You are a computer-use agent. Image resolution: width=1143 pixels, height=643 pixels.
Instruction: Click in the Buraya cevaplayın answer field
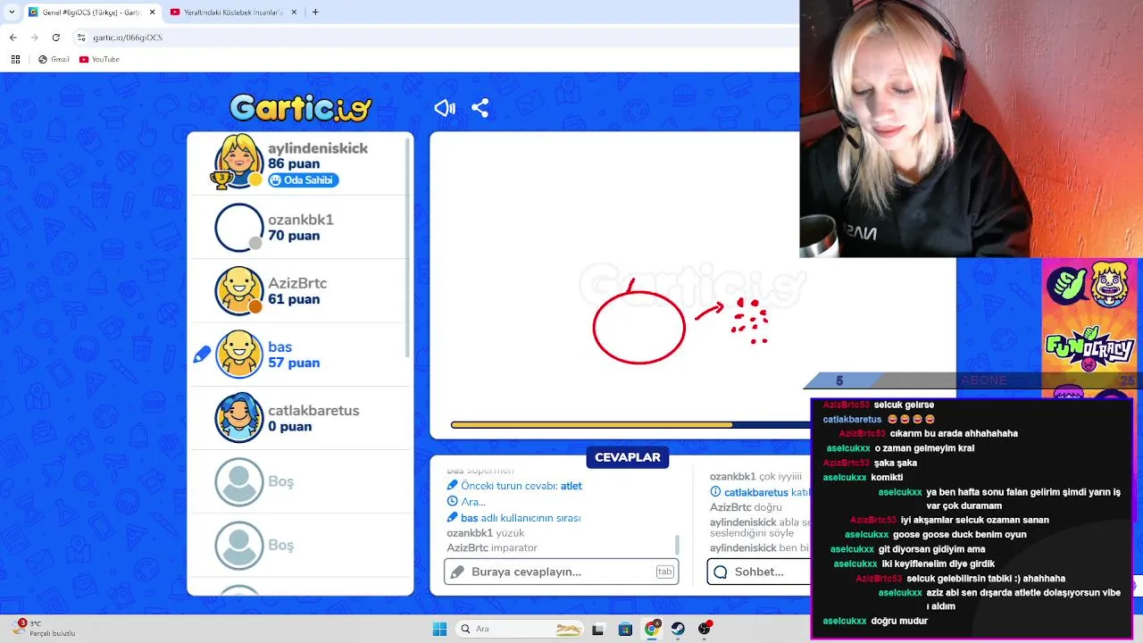561,572
